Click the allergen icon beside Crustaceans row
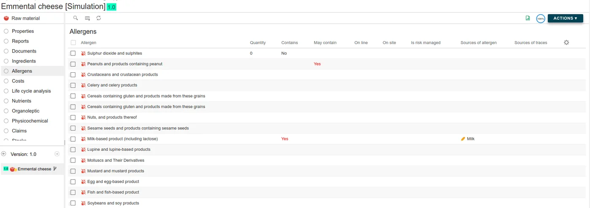The height and width of the screenshot is (208, 590). pyautogui.click(x=83, y=75)
